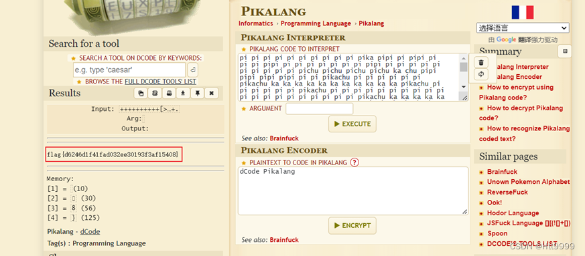Print the results with printer icon
This screenshot has height=256, width=585.
[x=169, y=93]
